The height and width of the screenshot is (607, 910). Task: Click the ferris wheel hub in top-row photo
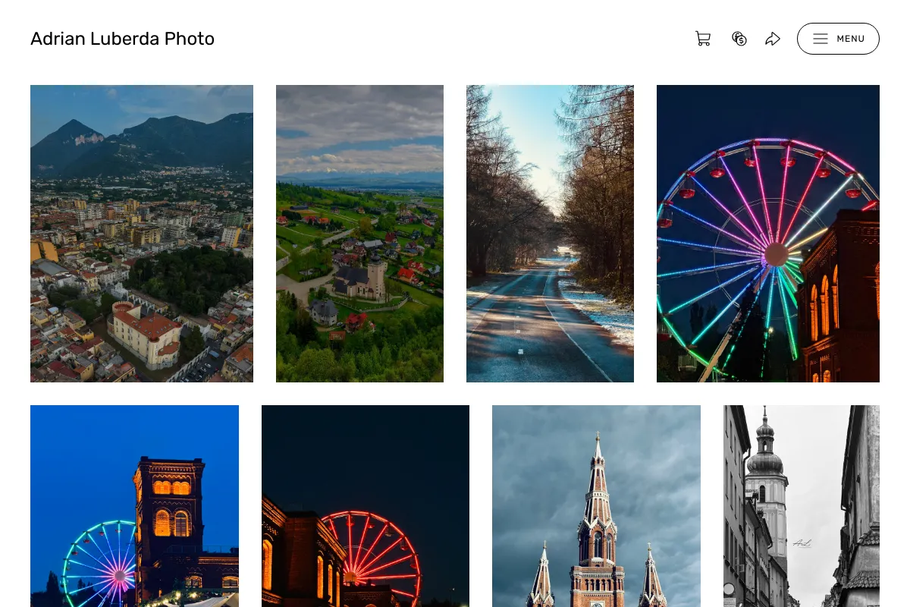(x=776, y=254)
